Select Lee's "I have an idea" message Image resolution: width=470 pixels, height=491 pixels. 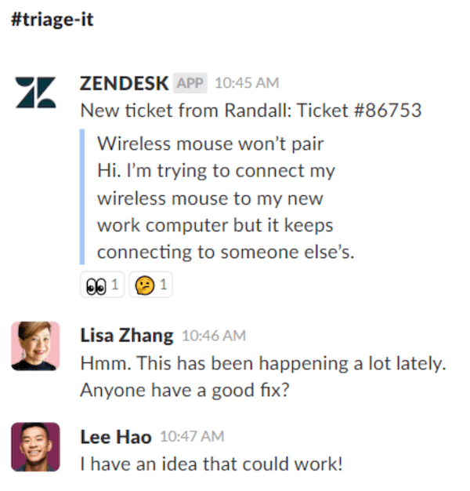211,463
